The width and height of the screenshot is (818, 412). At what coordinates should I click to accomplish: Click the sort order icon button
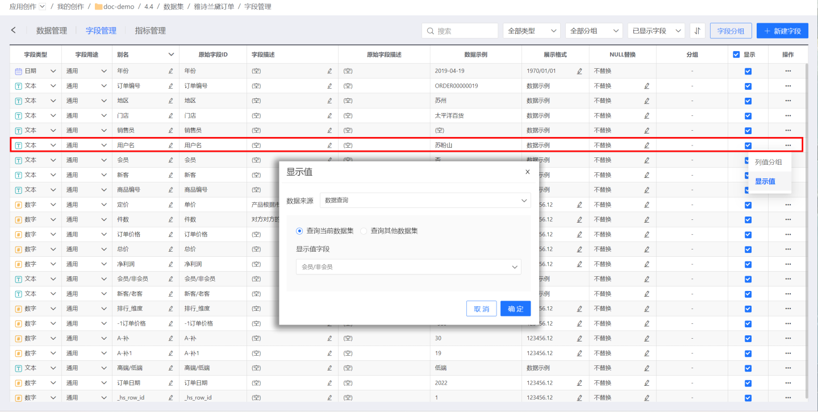pyautogui.click(x=697, y=31)
